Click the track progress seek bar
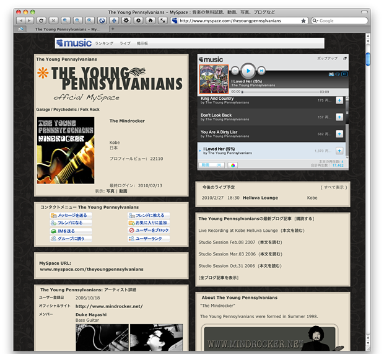The height and width of the screenshot is (354, 384). click(280, 92)
